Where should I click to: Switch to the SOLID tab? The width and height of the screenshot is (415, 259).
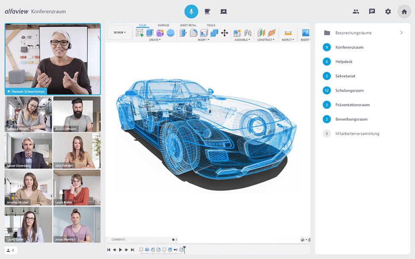click(x=143, y=25)
